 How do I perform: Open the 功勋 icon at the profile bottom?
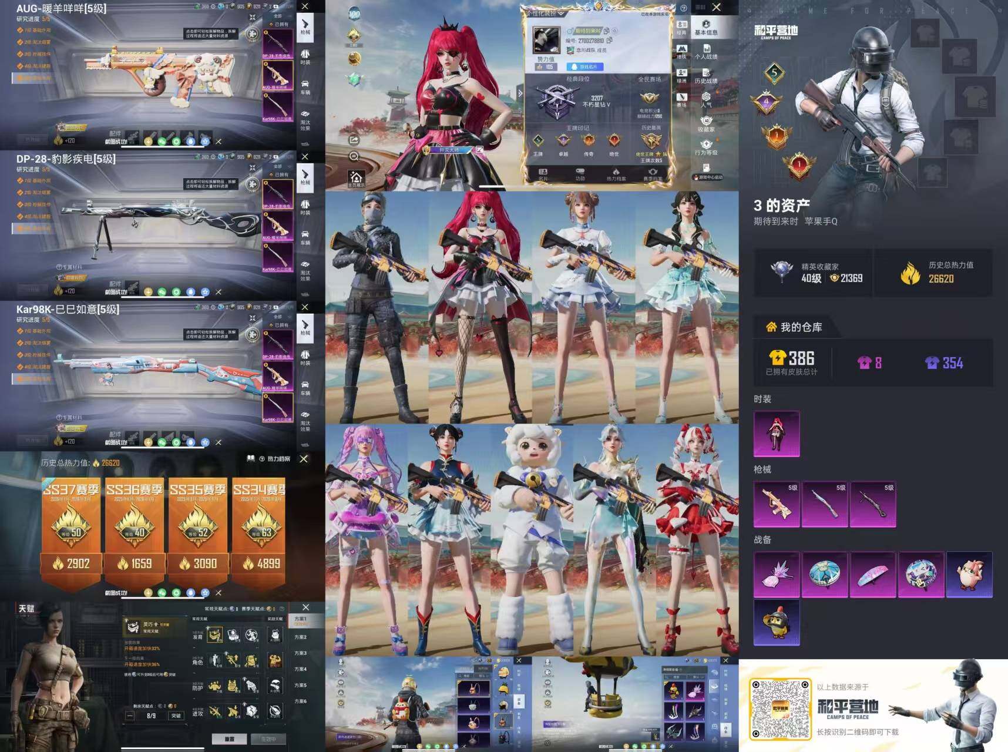coord(580,174)
